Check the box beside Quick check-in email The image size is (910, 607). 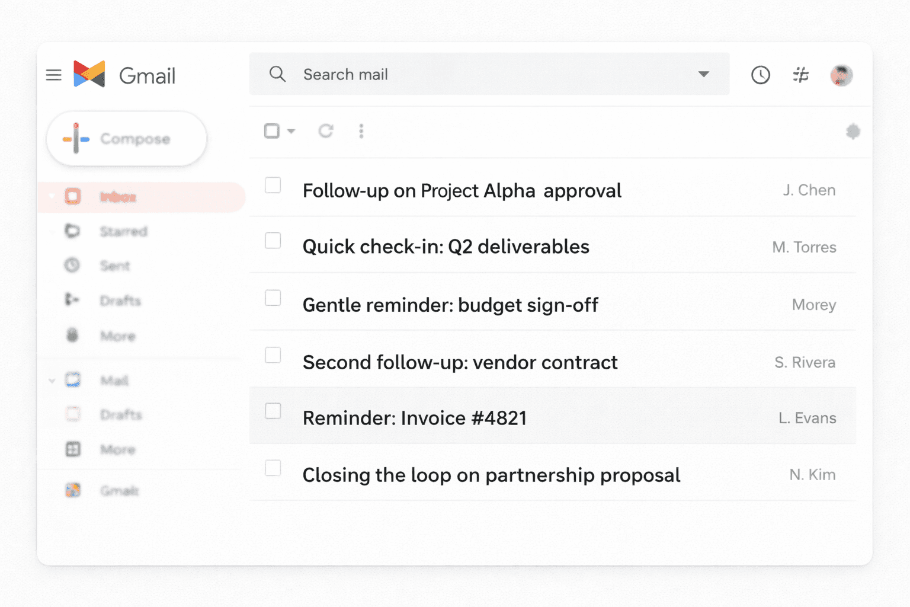pyautogui.click(x=273, y=241)
